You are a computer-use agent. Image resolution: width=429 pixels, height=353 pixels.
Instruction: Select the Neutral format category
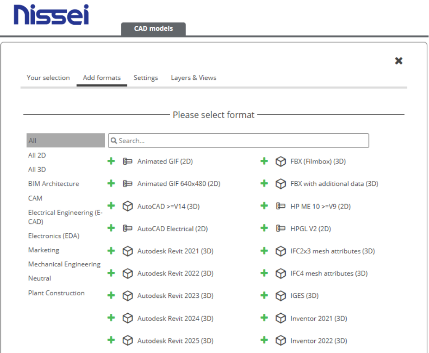37,278
